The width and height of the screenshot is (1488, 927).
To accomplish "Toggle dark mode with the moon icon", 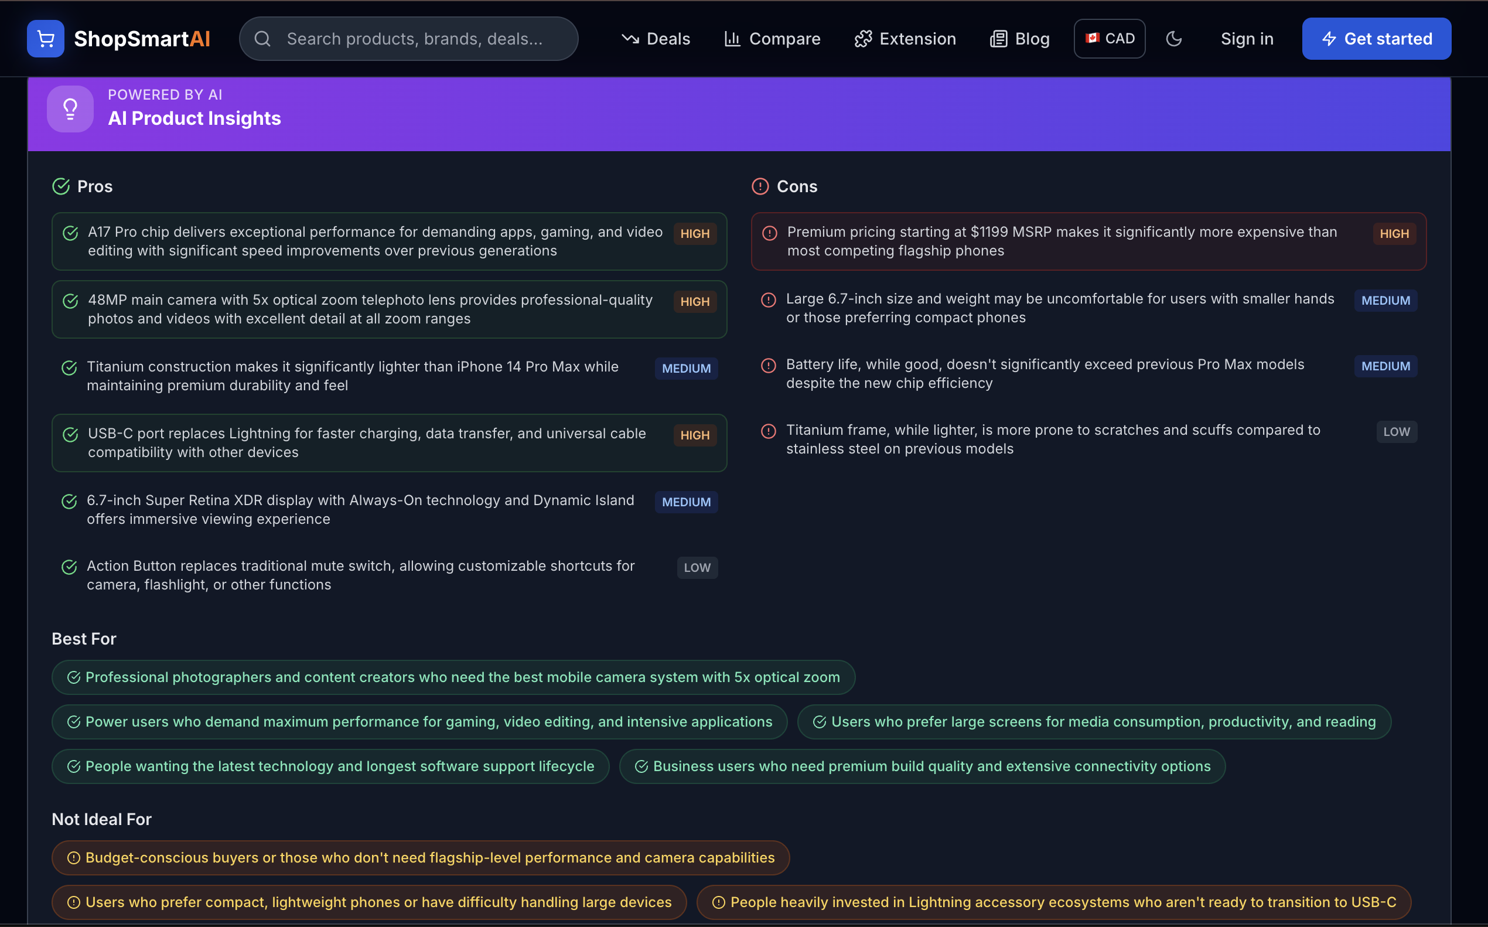I will point(1173,39).
